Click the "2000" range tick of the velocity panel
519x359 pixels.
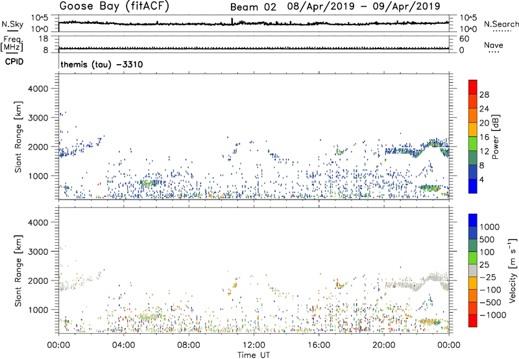pyautogui.click(x=38, y=281)
